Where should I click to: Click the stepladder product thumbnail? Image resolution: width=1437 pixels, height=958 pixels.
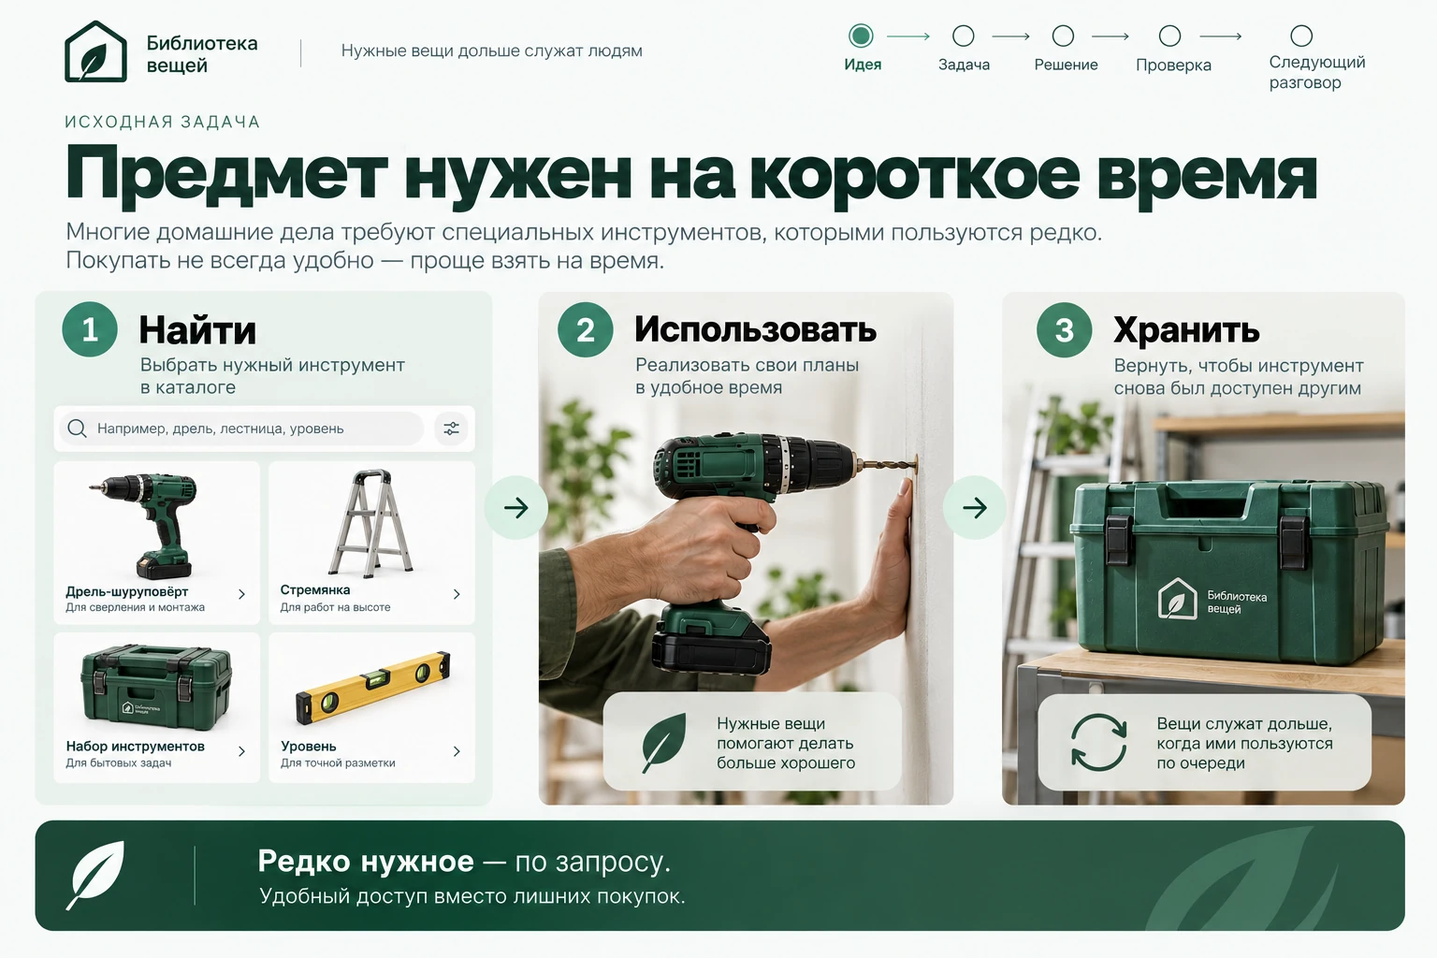click(x=370, y=522)
